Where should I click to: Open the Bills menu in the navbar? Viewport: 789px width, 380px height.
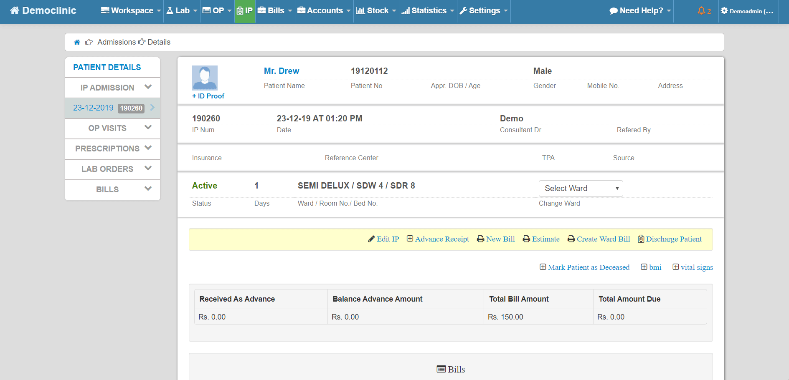tap(274, 10)
